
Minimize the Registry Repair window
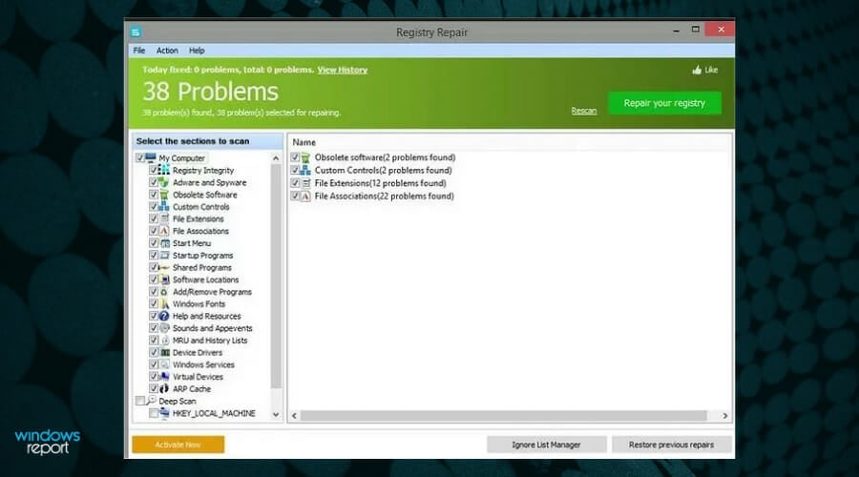point(676,31)
